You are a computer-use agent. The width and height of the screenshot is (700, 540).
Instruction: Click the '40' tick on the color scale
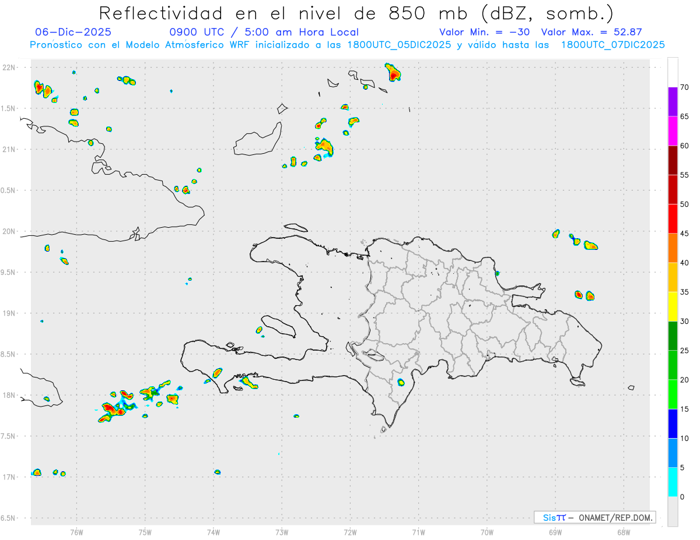pos(684,263)
